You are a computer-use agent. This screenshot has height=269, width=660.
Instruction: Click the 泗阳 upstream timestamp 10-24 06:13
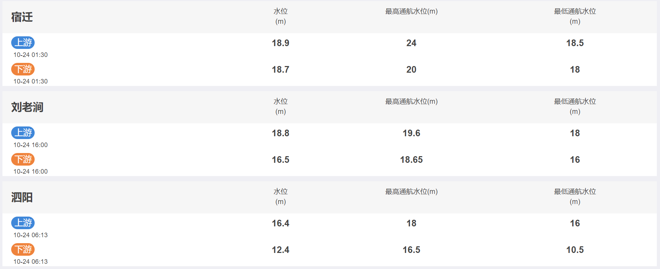pos(30,235)
